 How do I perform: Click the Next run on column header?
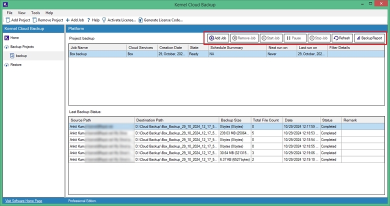point(281,47)
